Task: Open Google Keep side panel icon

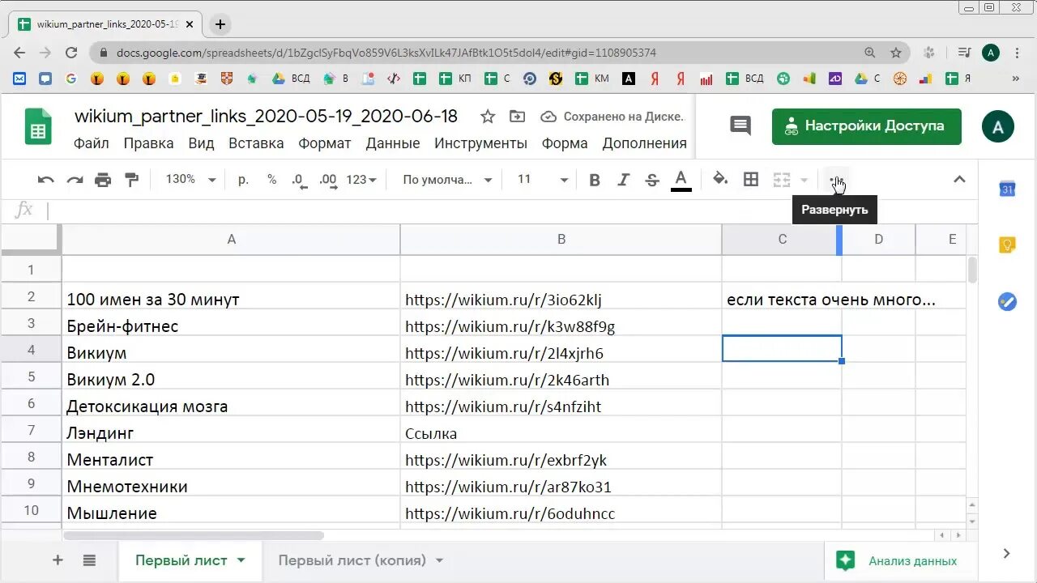Action: click(1007, 245)
